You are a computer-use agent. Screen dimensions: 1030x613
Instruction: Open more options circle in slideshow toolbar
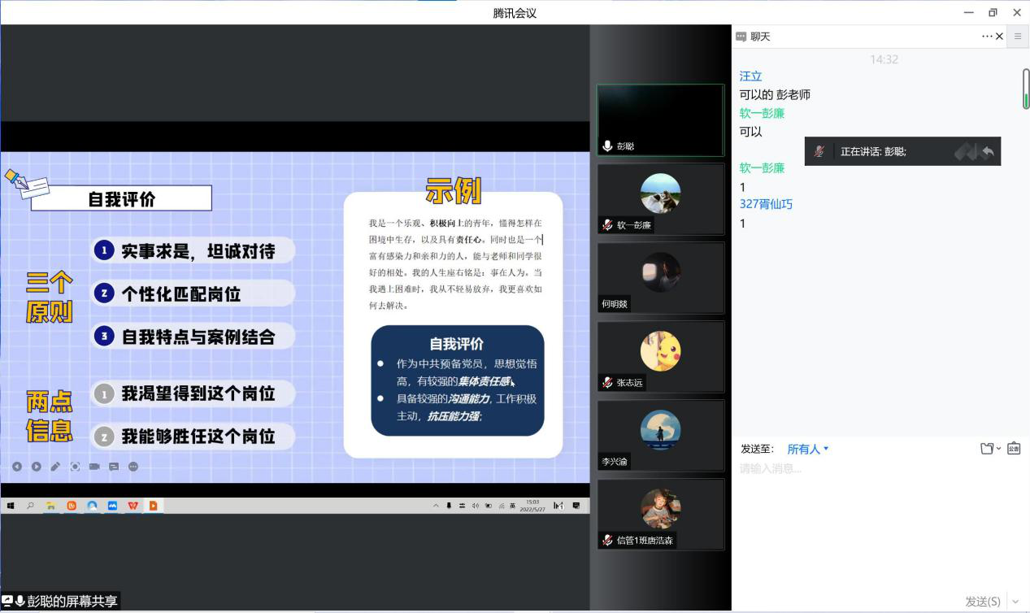[x=133, y=467]
